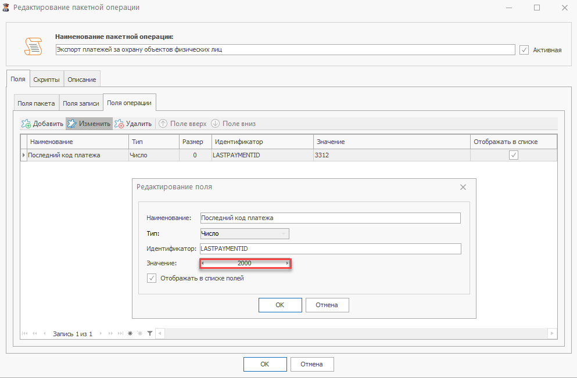The height and width of the screenshot is (378, 577).
Task: Decrease Значение with left spin arrow
Action: [202, 263]
